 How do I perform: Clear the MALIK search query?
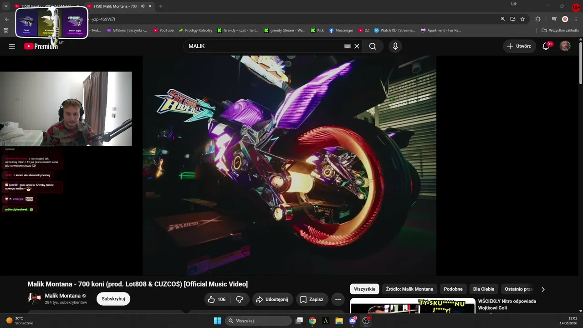tap(357, 46)
